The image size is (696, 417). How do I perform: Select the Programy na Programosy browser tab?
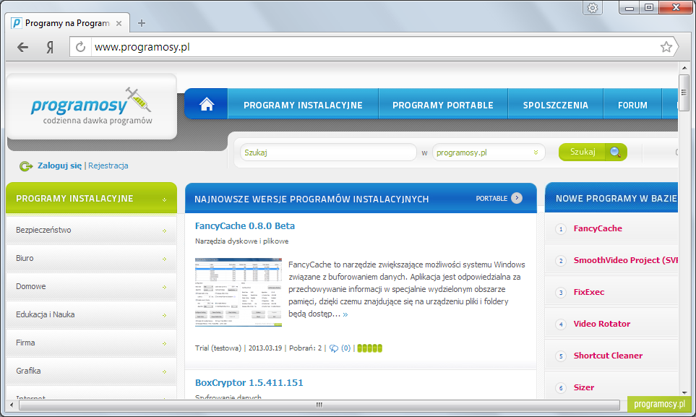68,23
